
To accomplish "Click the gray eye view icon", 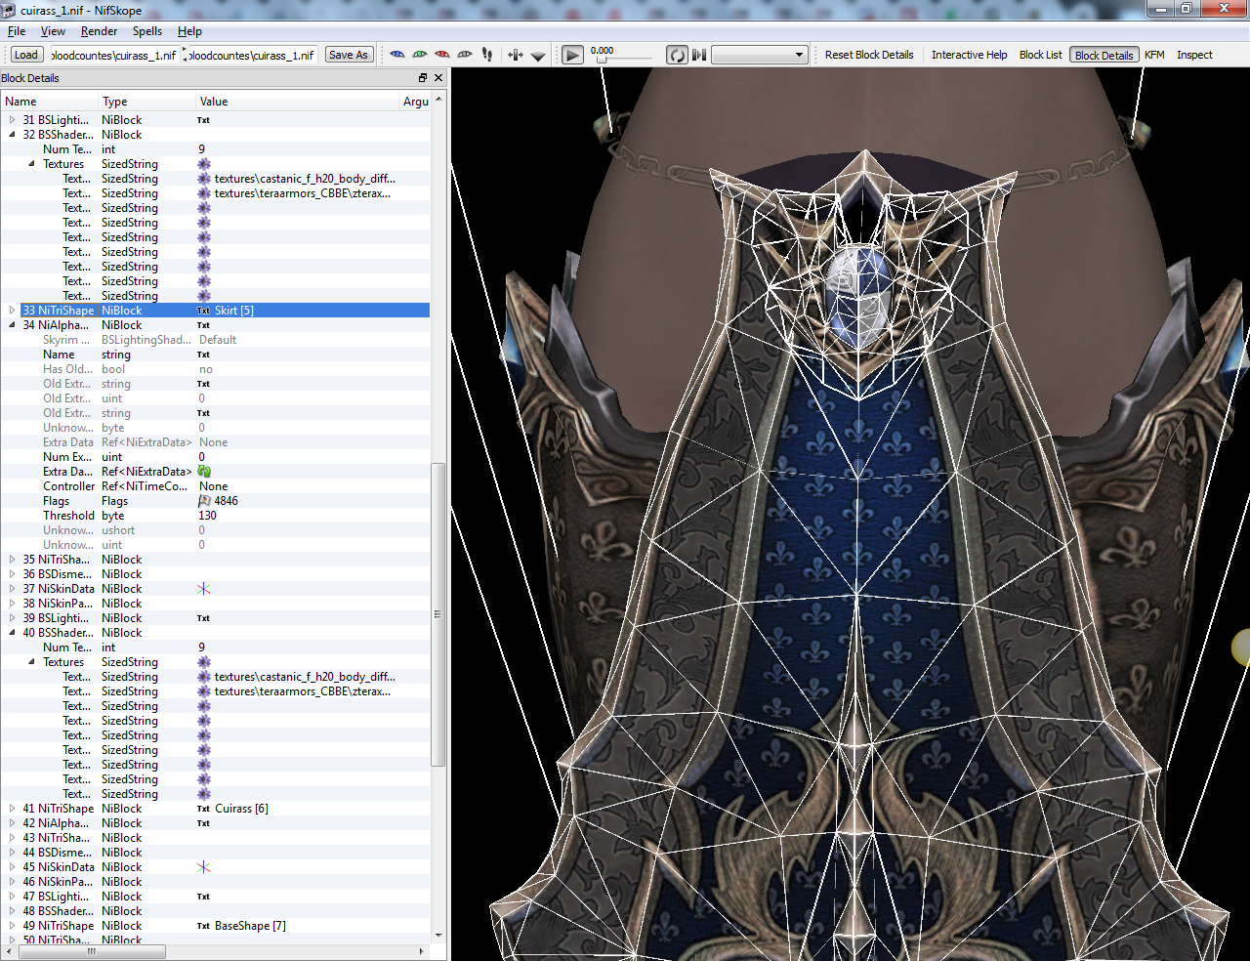I will [x=465, y=55].
